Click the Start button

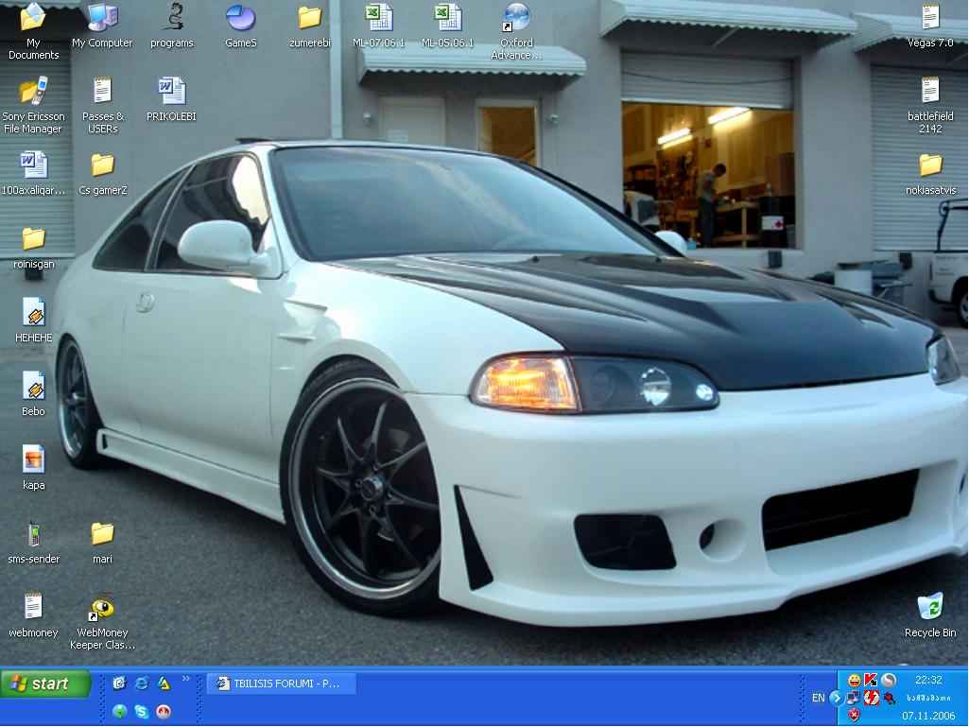(43, 683)
